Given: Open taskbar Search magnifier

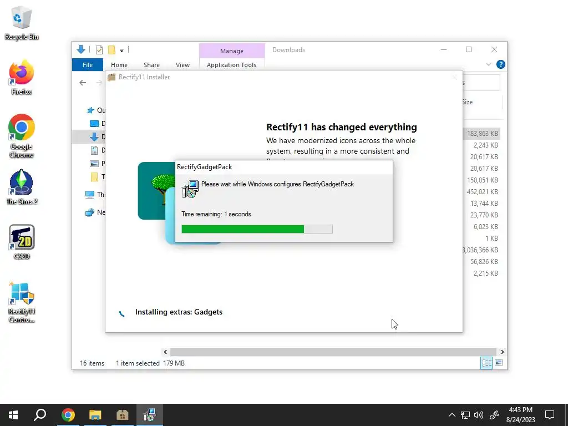Looking at the screenshot, I should (x=40, y=415).
